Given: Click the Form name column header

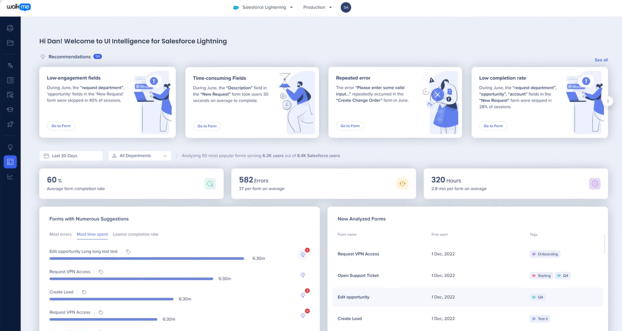Looking at the screenshot, I should click(347, 234).
